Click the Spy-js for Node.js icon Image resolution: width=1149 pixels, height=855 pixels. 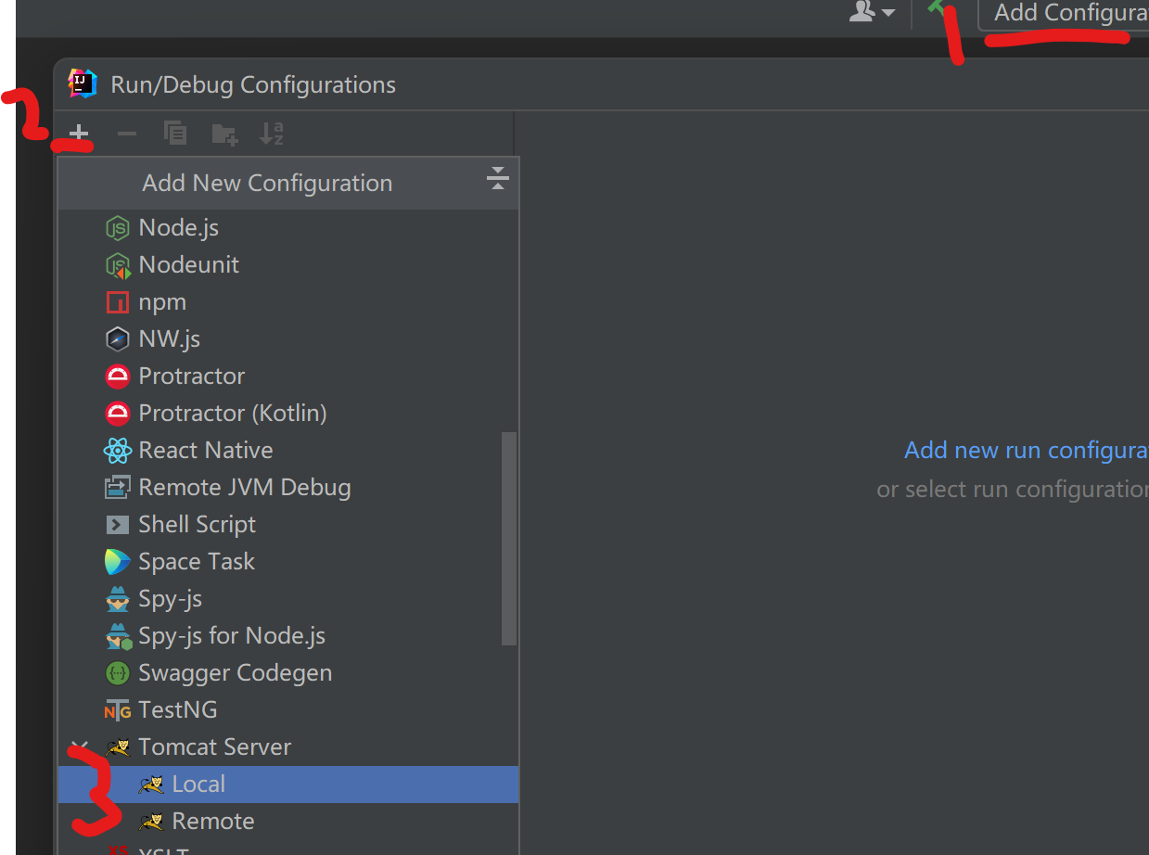coord(118,636)
